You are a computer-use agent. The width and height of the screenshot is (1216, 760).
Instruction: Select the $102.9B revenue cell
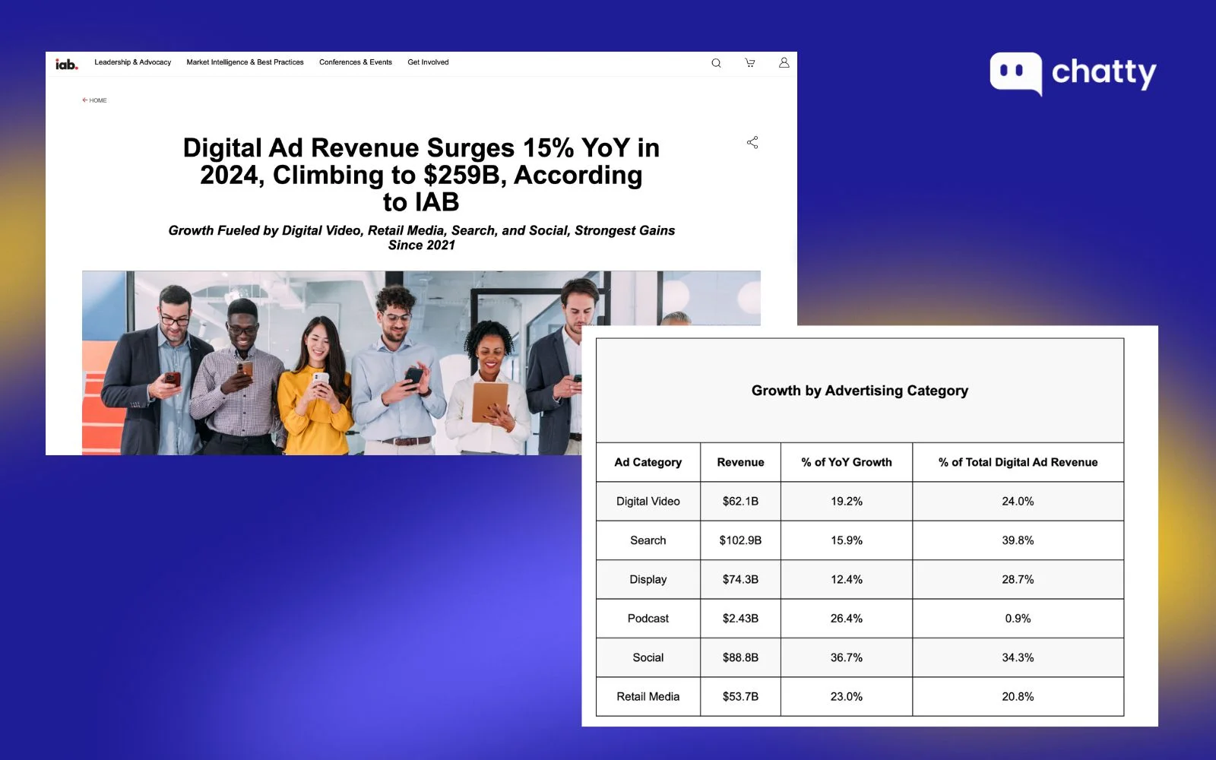pyautogui.click(x=740, y=540)
